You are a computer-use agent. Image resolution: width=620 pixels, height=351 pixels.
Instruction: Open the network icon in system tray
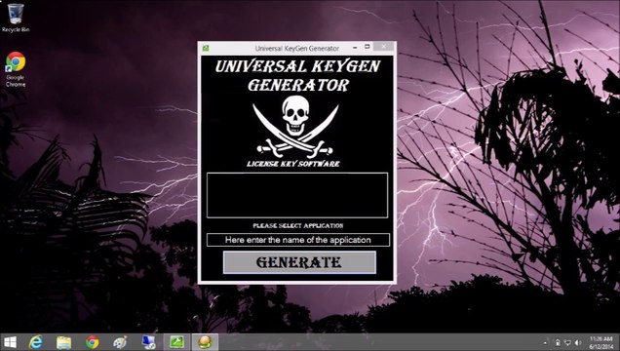point(567,342)
